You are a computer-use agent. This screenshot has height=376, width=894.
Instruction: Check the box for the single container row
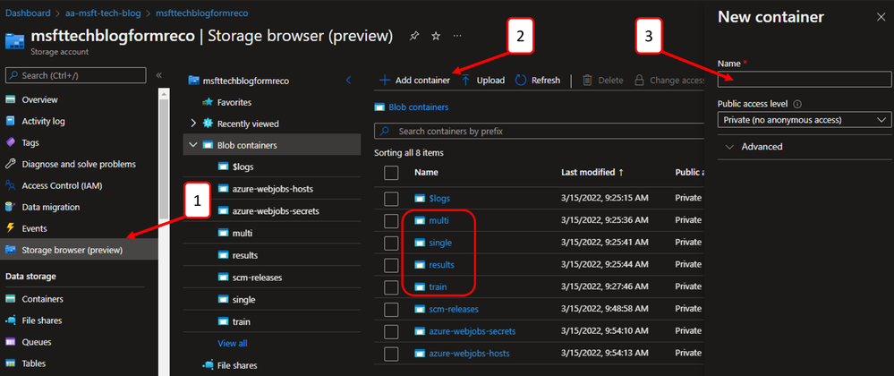pyautogui.click(x=391, y=244)
